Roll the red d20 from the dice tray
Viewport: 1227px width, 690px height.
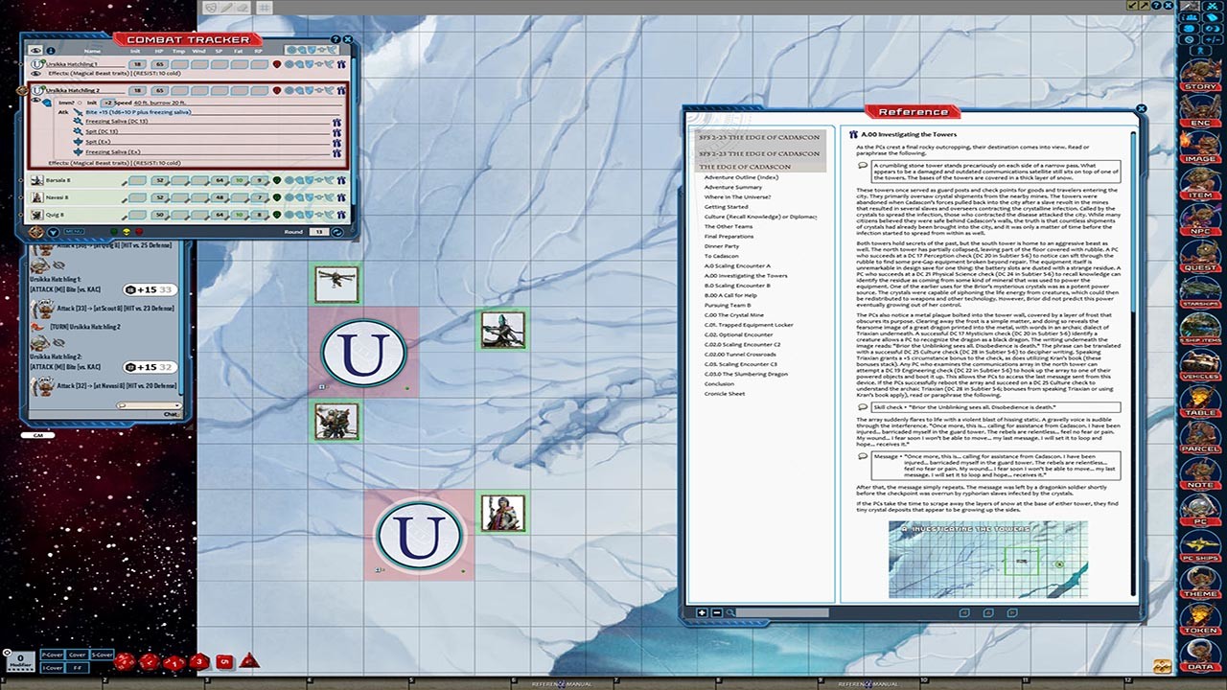pyautogui.click(x=125, y=663)
